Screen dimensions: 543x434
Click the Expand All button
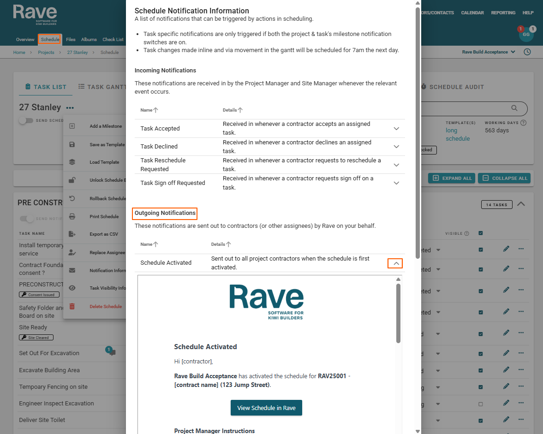[452, 178]
